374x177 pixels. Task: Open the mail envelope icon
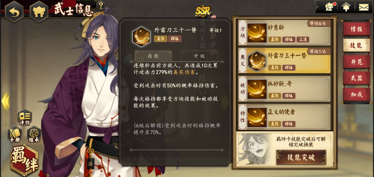pyautogui.click(x=364, y=7)
